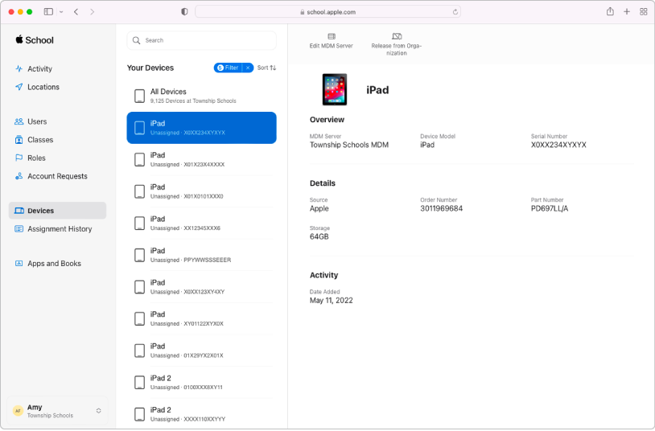Viewport: 655px width, 431px height.
Task: Go to Users section
Action: click(37, 121)
